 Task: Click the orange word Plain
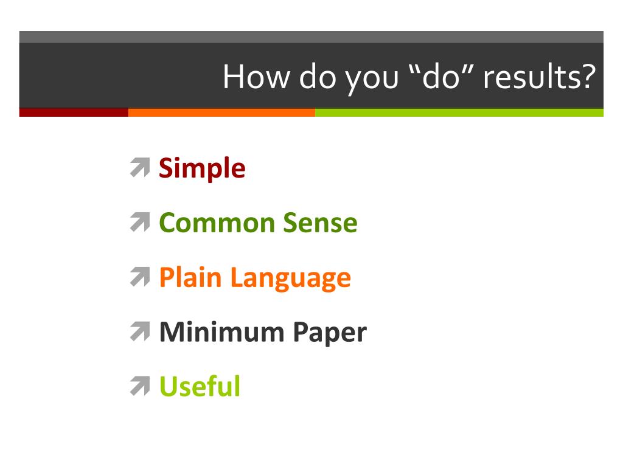coord(190,277)
